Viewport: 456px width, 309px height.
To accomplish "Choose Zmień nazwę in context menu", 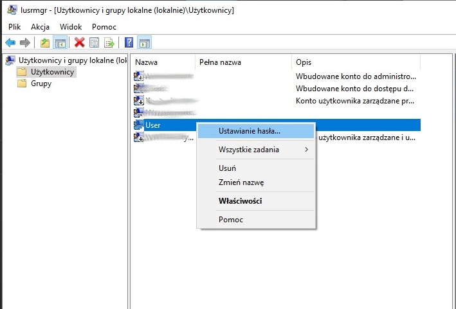I will click(256, 182).
